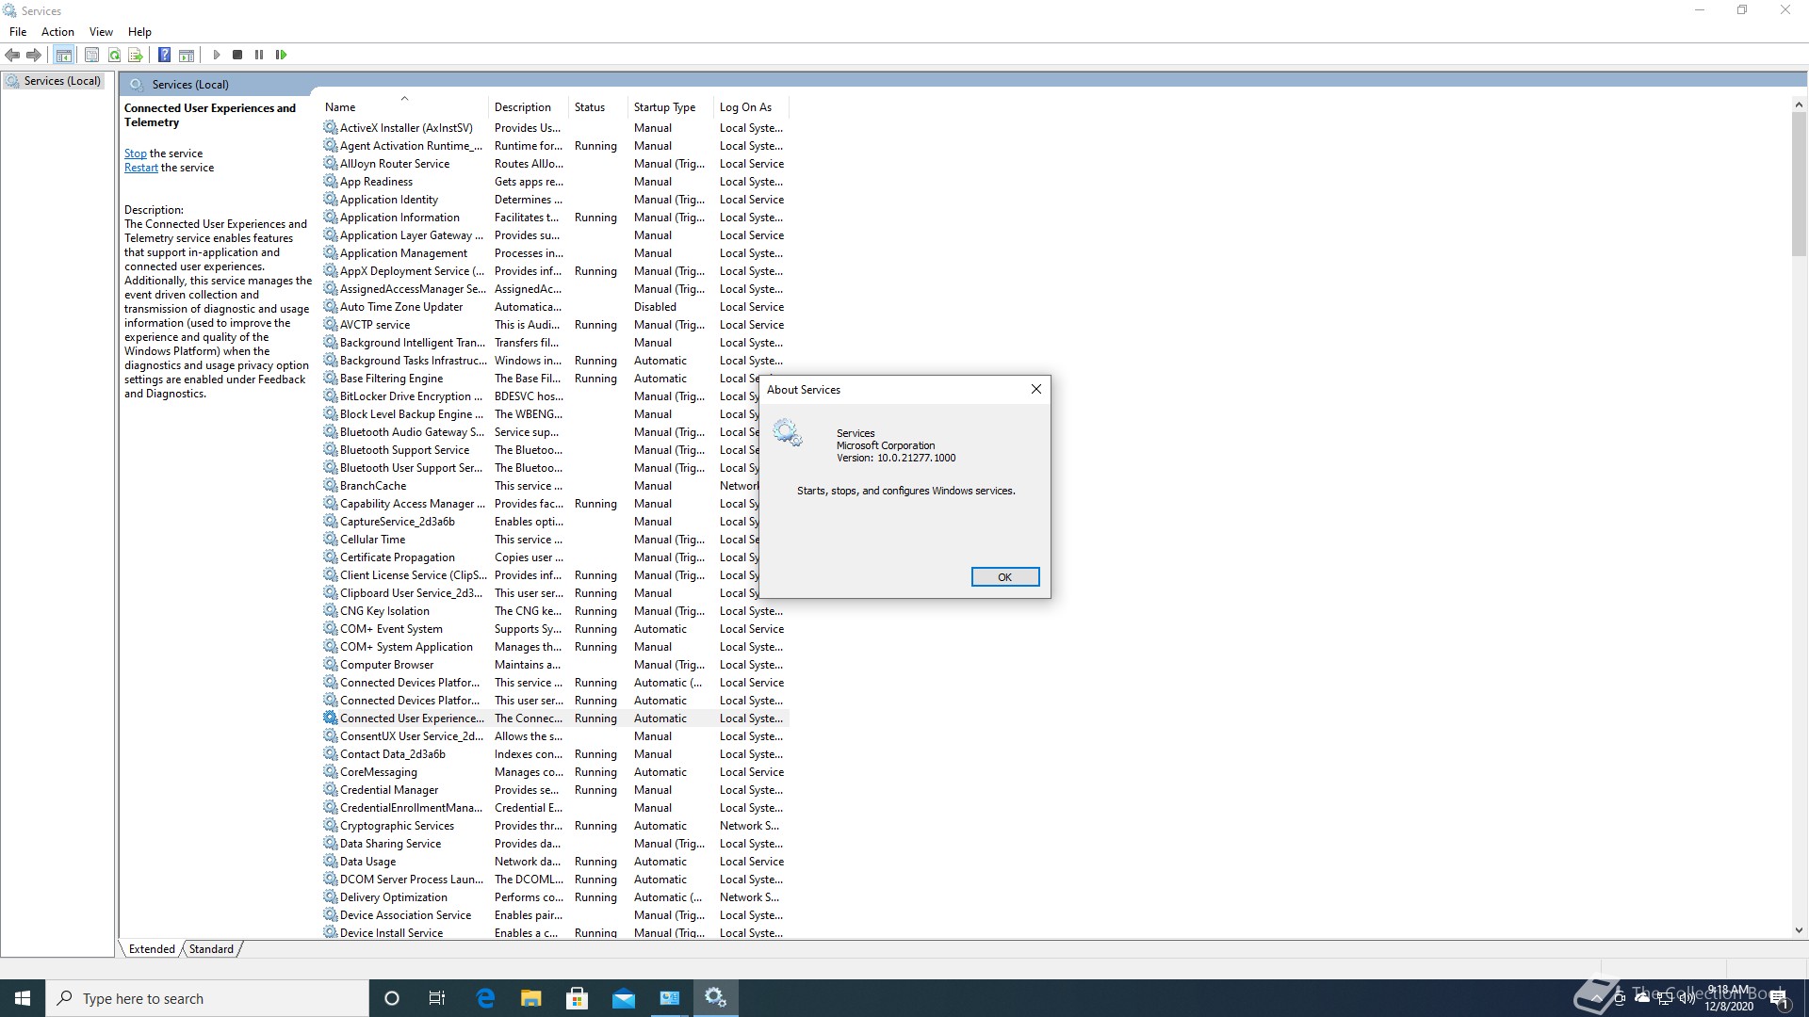Open the Action menu
Screen dimensions: 1809x1017
[x=57, y=31]
